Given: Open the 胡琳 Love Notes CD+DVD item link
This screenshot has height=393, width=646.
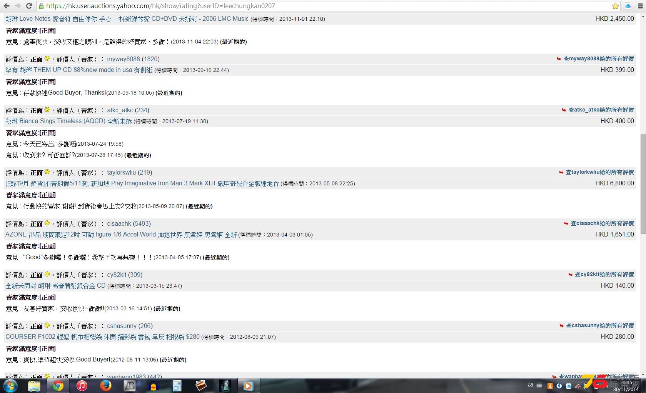Looking at the screenshot, I should pyautogui.click(x=127, y=18).
